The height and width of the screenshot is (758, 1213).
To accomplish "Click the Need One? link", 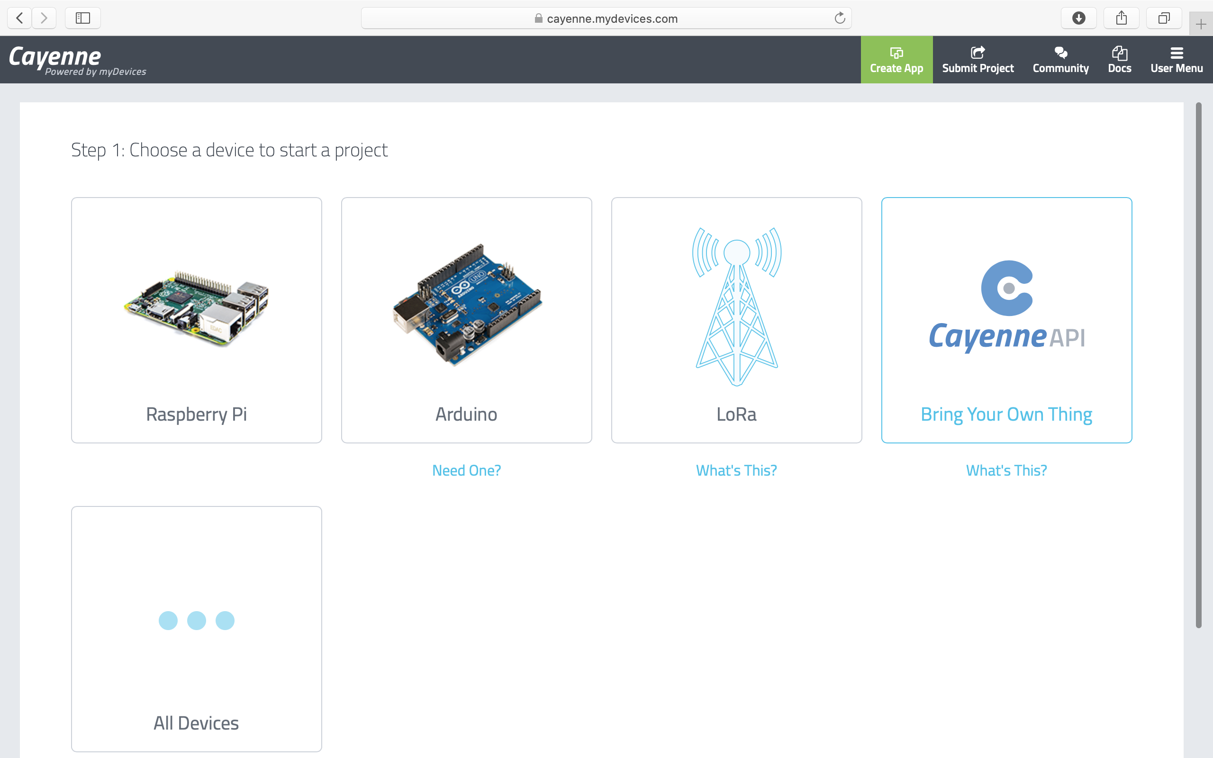I will 466,470.
